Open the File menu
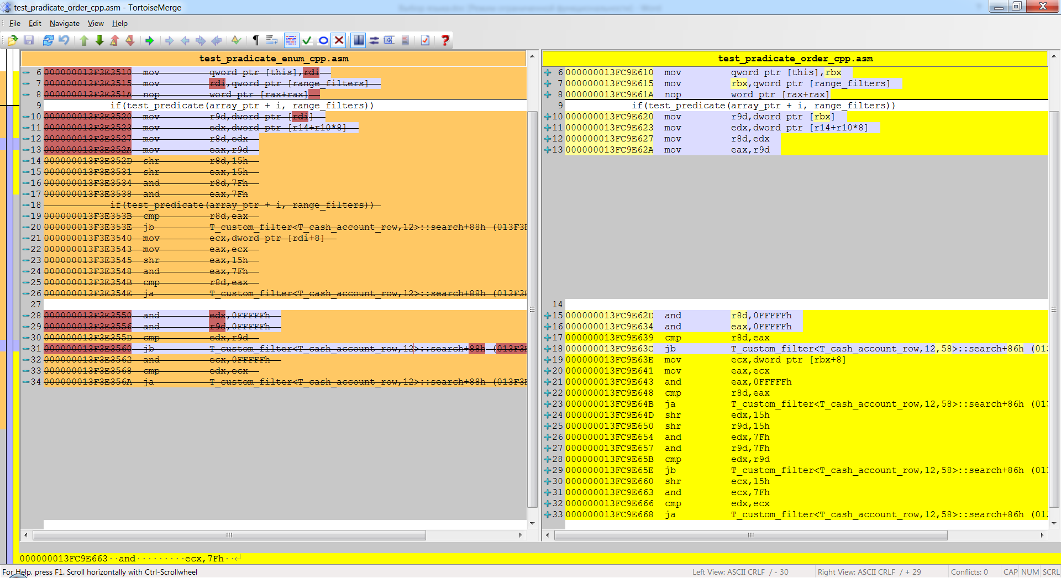This screenshot has height=578, width=1061. [15, 23]
